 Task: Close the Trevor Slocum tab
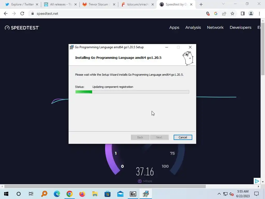[114, 4]
